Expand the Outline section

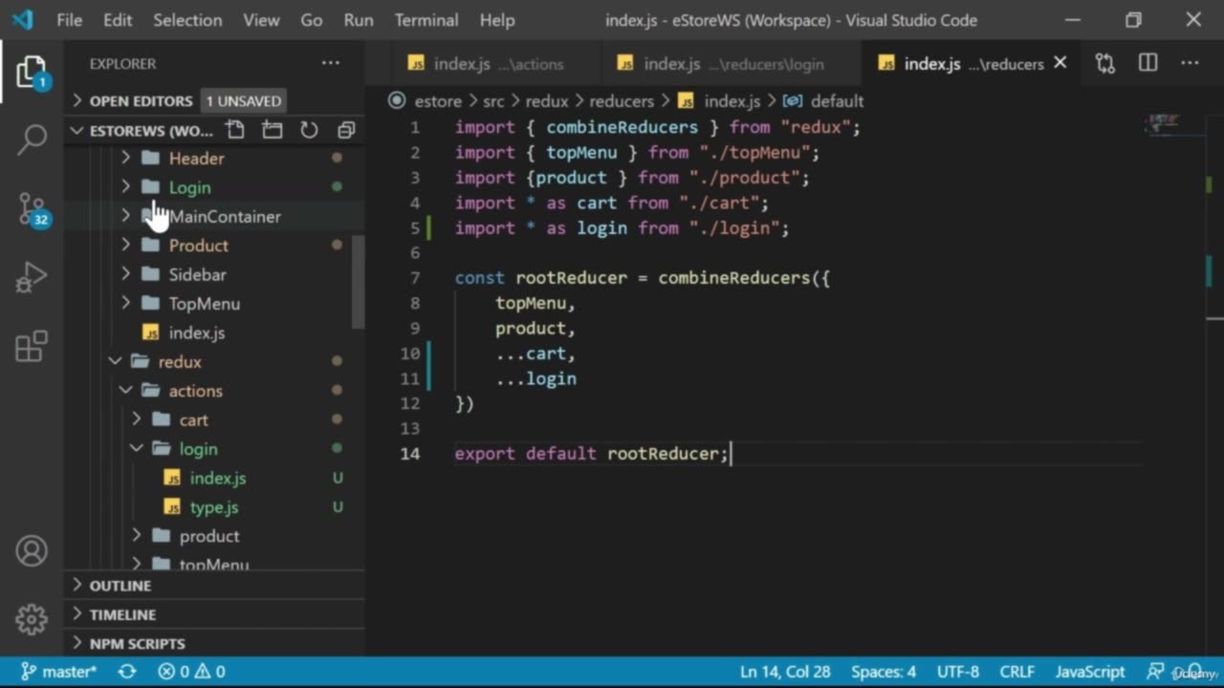[x=214, y=585]
